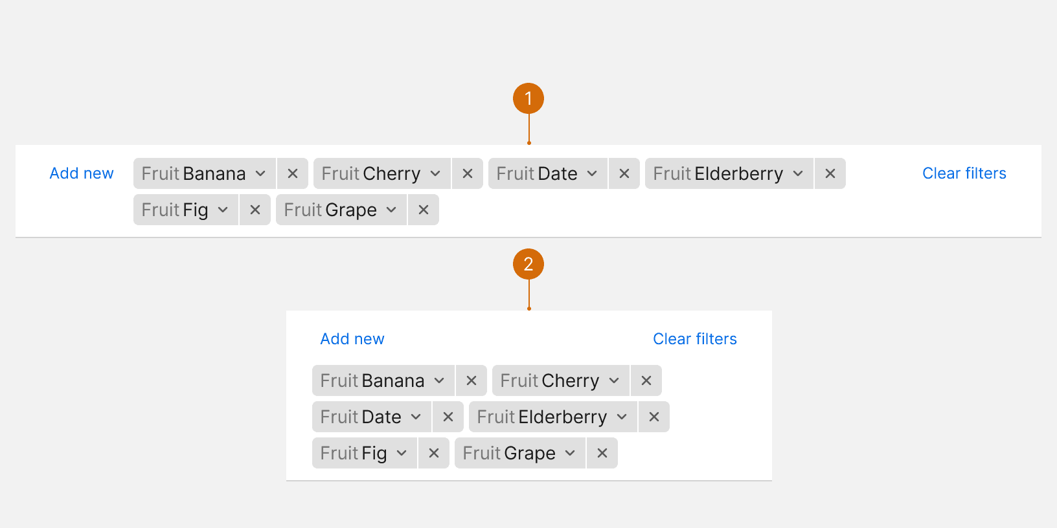Click Add new link in narrow panel
The image size is (1057, 528).
352,339
